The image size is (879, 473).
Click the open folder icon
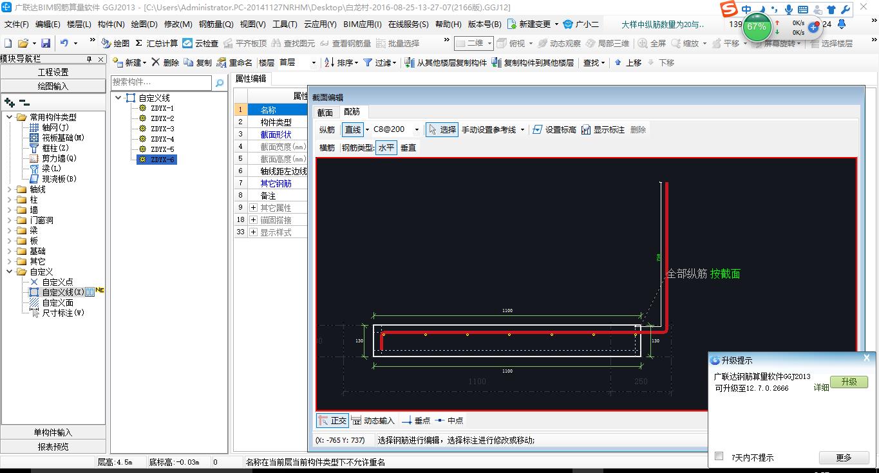click(23, 43)
